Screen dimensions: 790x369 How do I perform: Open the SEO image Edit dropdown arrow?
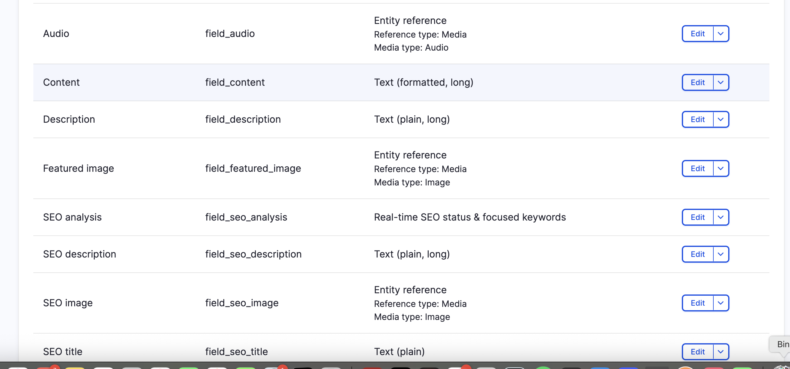coord(721,303)
